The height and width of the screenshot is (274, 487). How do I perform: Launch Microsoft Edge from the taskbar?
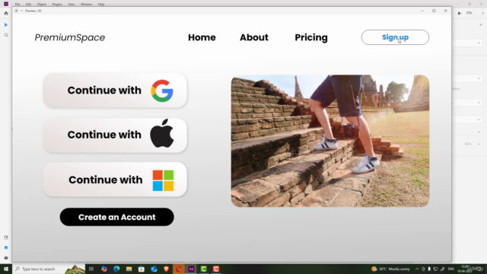116,269
